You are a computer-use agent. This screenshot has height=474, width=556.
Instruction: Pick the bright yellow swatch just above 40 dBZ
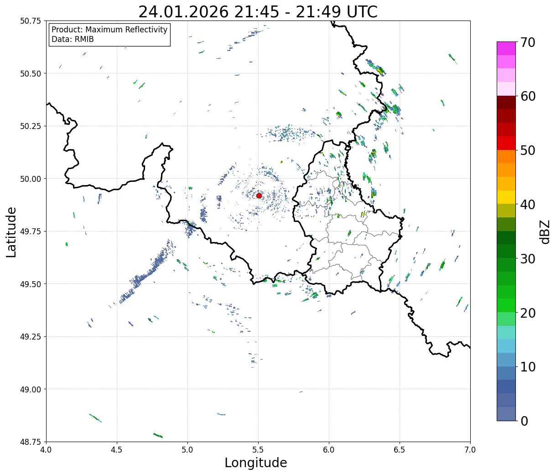coord(506,197)
